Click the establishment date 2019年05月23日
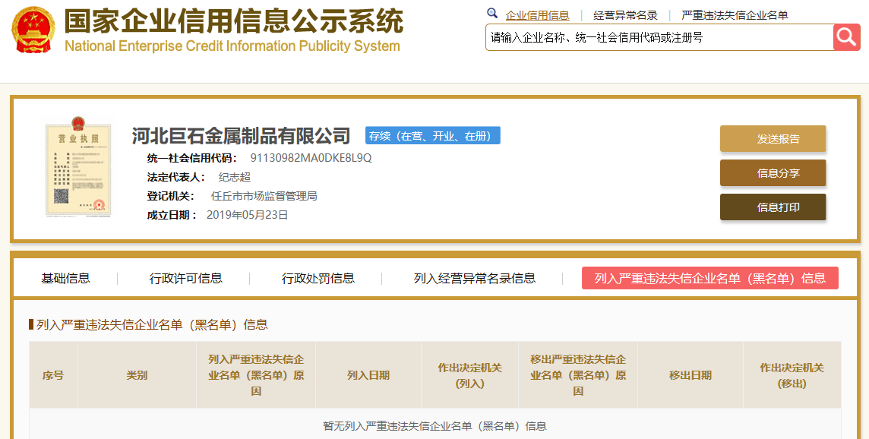The image size is (869, 439). (247, 214)
